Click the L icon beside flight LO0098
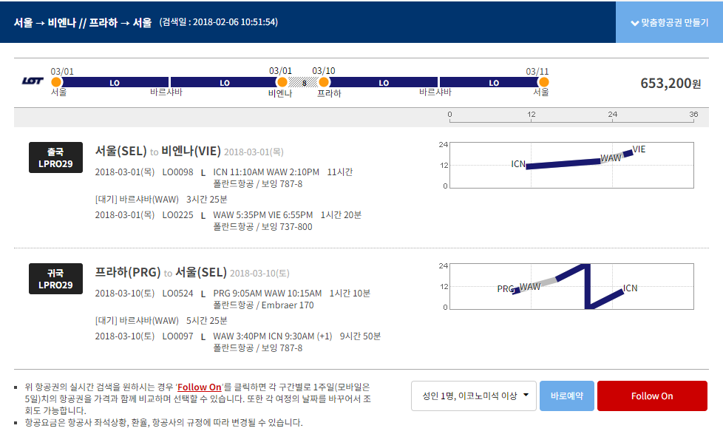The width and height of the screenshot is (723, 434). [202, 172]
